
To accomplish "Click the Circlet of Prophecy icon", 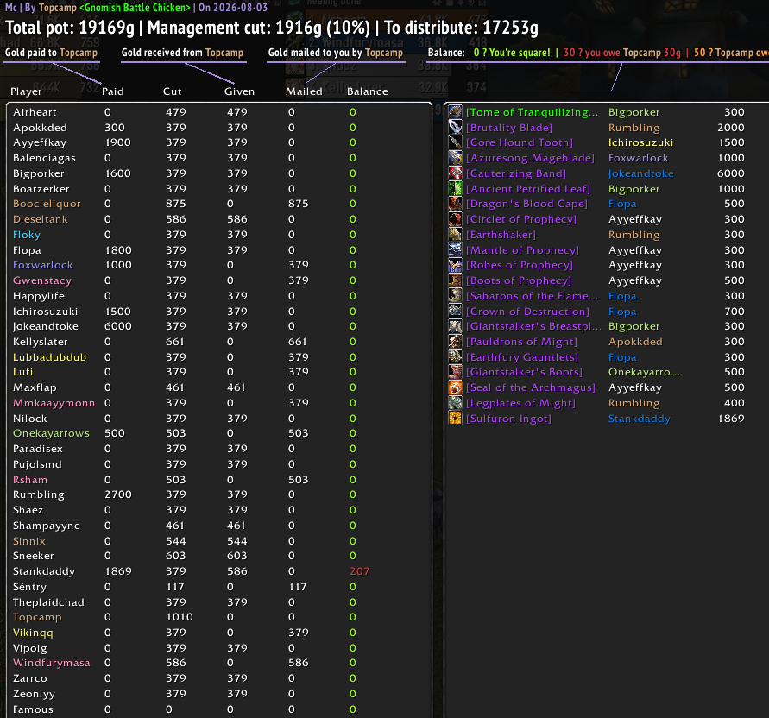I will [455, 219].
